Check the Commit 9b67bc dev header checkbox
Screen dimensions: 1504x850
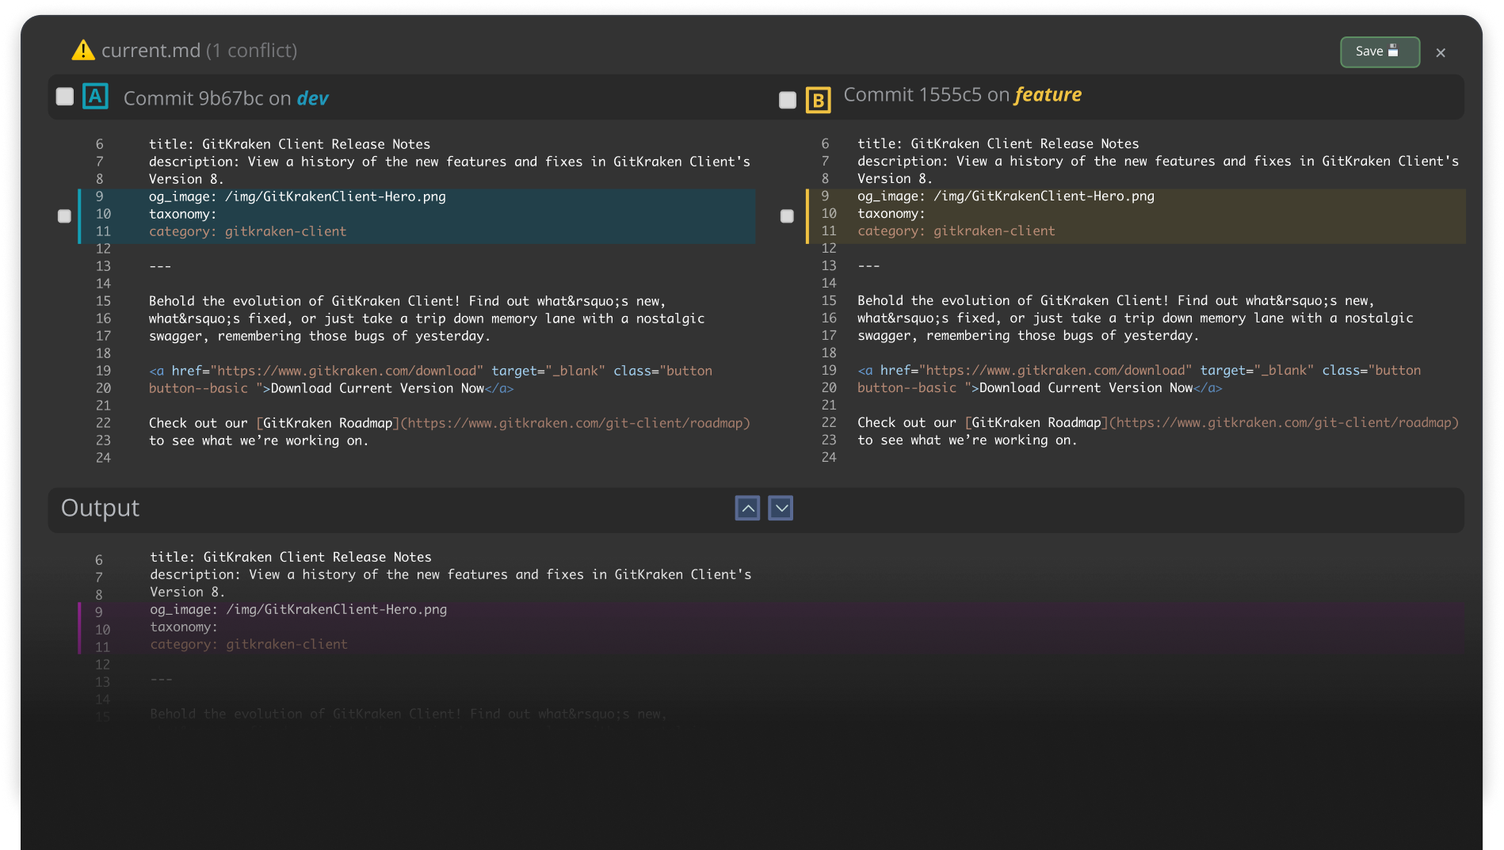point(65,97)
